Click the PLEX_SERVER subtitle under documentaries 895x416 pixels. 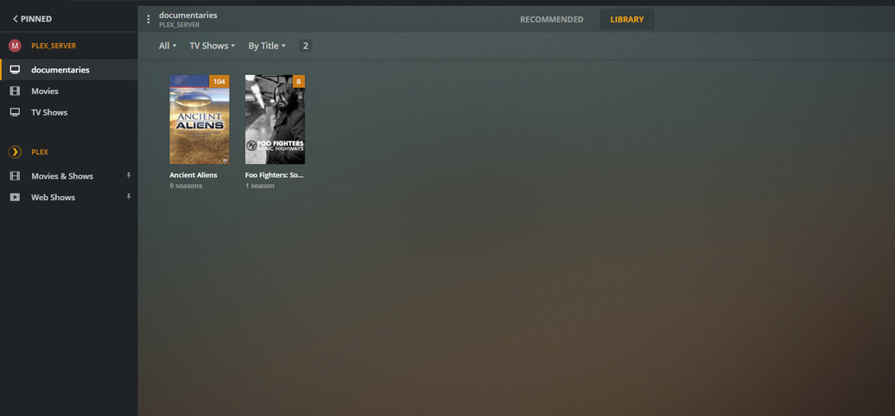pyautogui.click(x=179, y=25)
